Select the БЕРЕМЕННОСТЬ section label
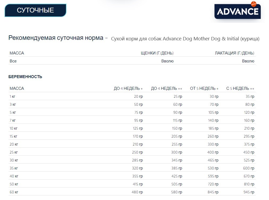 tap(25, 77)
